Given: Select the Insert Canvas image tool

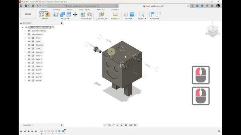Looking at the screenshot, I should [x=132, y=14].
